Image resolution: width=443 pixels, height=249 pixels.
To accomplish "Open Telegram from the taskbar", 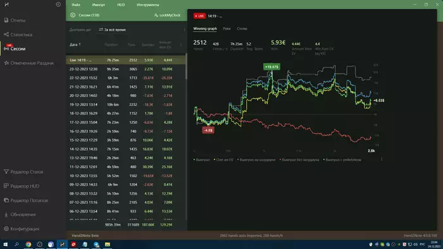I will point(96,245).
